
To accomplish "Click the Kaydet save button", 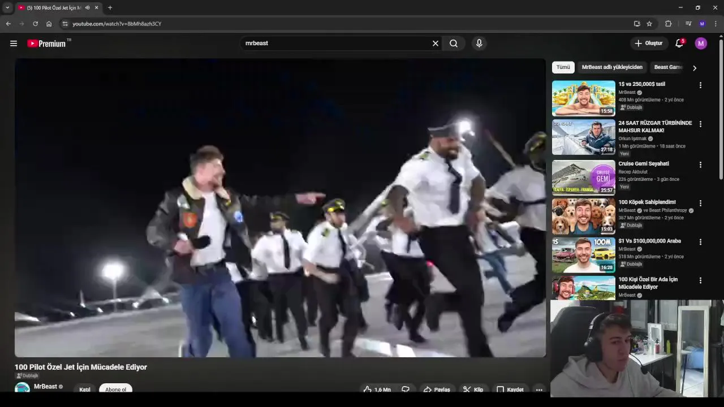I will [x=510, y=389].
